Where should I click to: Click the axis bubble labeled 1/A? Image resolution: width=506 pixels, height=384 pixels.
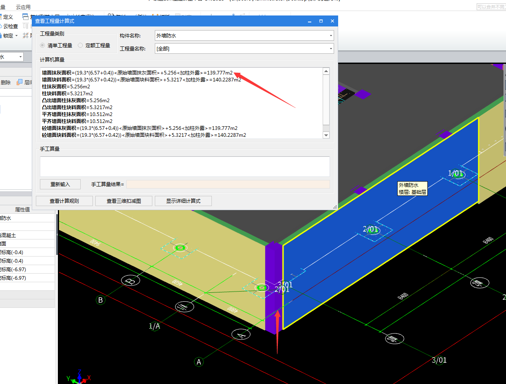click(154, 326)
